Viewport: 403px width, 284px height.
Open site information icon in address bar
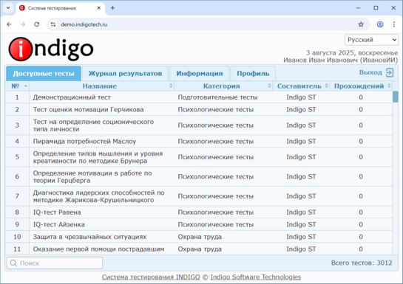click(x=53, y=24)
